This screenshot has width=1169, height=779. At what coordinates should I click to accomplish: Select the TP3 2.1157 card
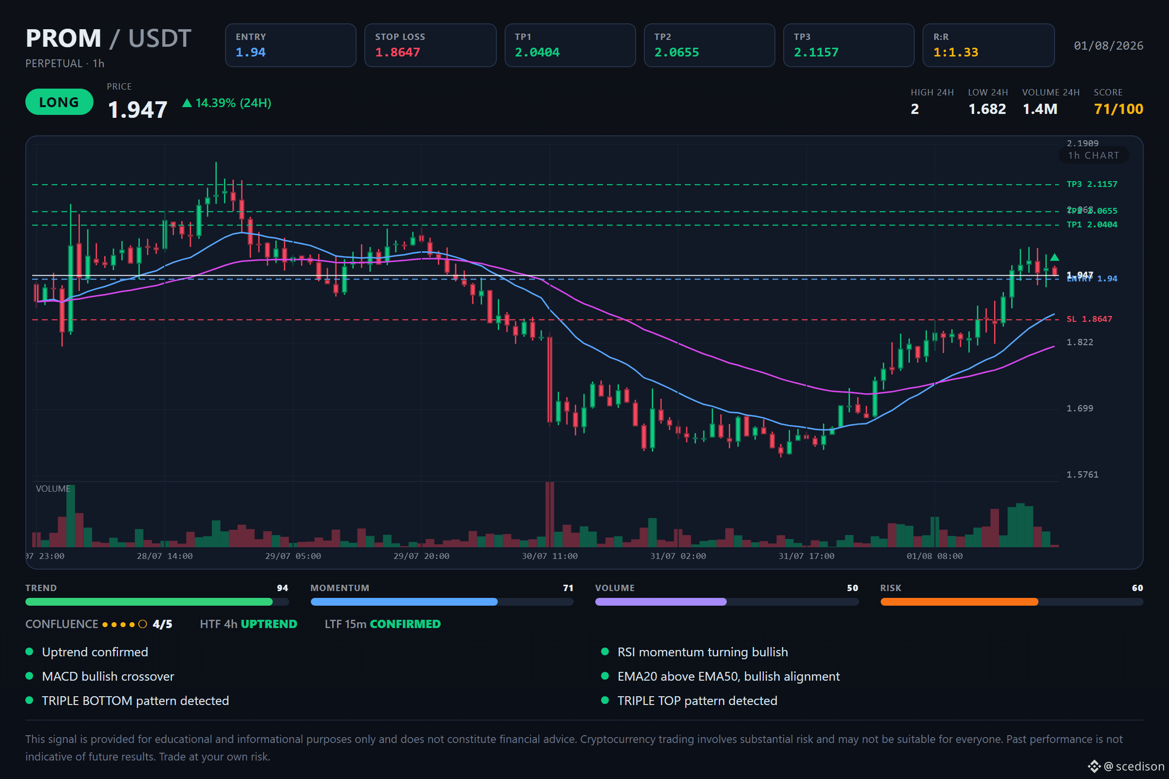[849, 45]
